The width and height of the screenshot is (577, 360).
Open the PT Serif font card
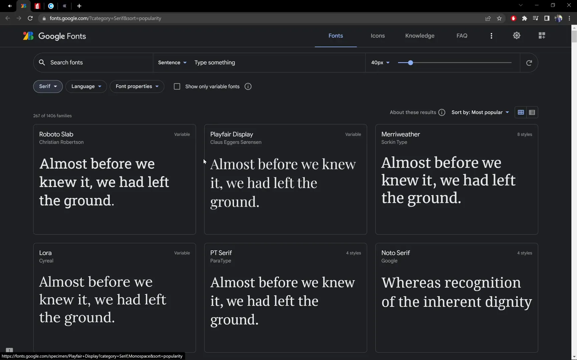[x=285, y=298]
